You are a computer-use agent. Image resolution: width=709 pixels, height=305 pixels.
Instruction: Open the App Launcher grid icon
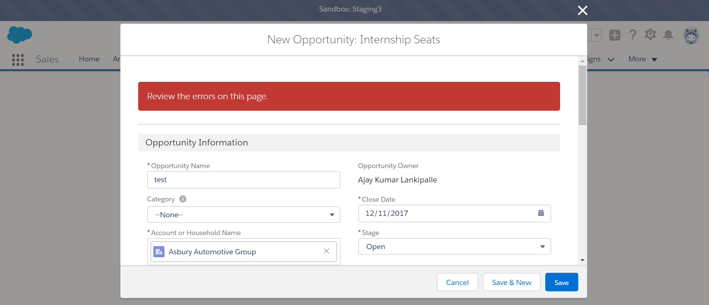[x=18, y=60]
